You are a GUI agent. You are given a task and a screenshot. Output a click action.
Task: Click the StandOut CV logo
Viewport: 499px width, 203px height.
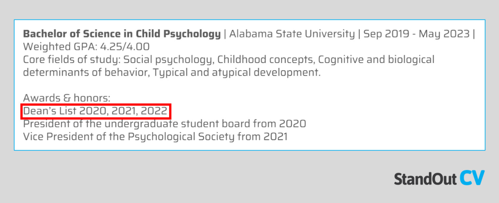click(439, 178)
